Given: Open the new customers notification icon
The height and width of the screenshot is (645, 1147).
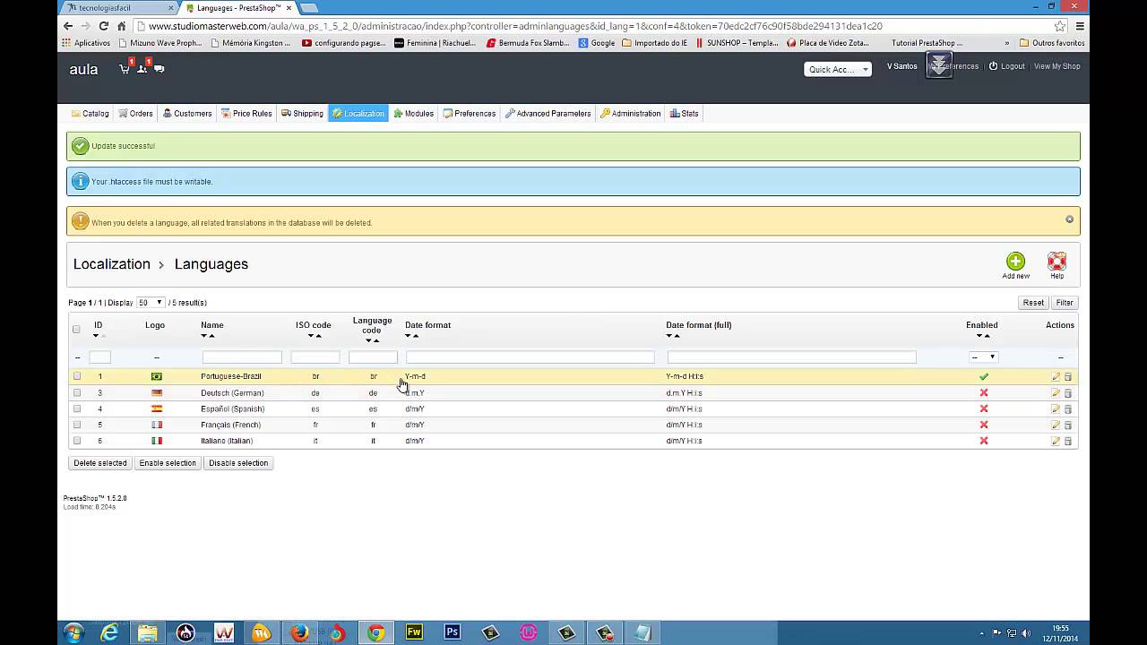Looking at the screenshot, I should click(142, 69).
